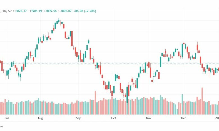This screenshot has width=219, height=131.
Task: Select the low price value L3809.56
Action: pyautogui.click(x=50, y=11)
